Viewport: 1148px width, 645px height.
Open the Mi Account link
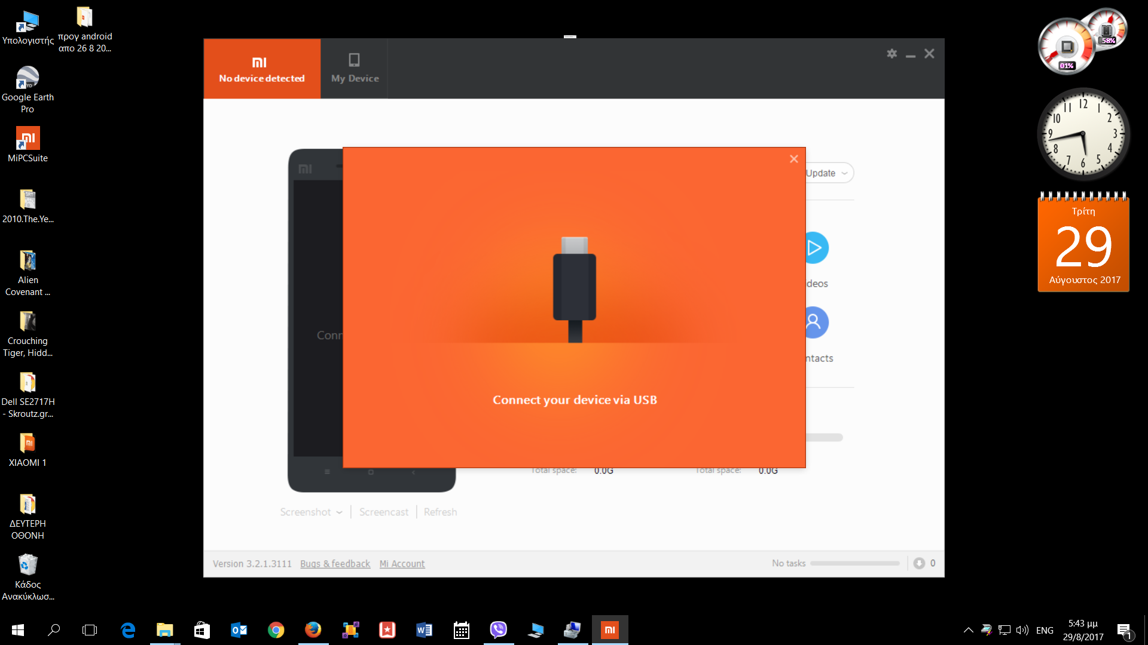pos(402,564)
